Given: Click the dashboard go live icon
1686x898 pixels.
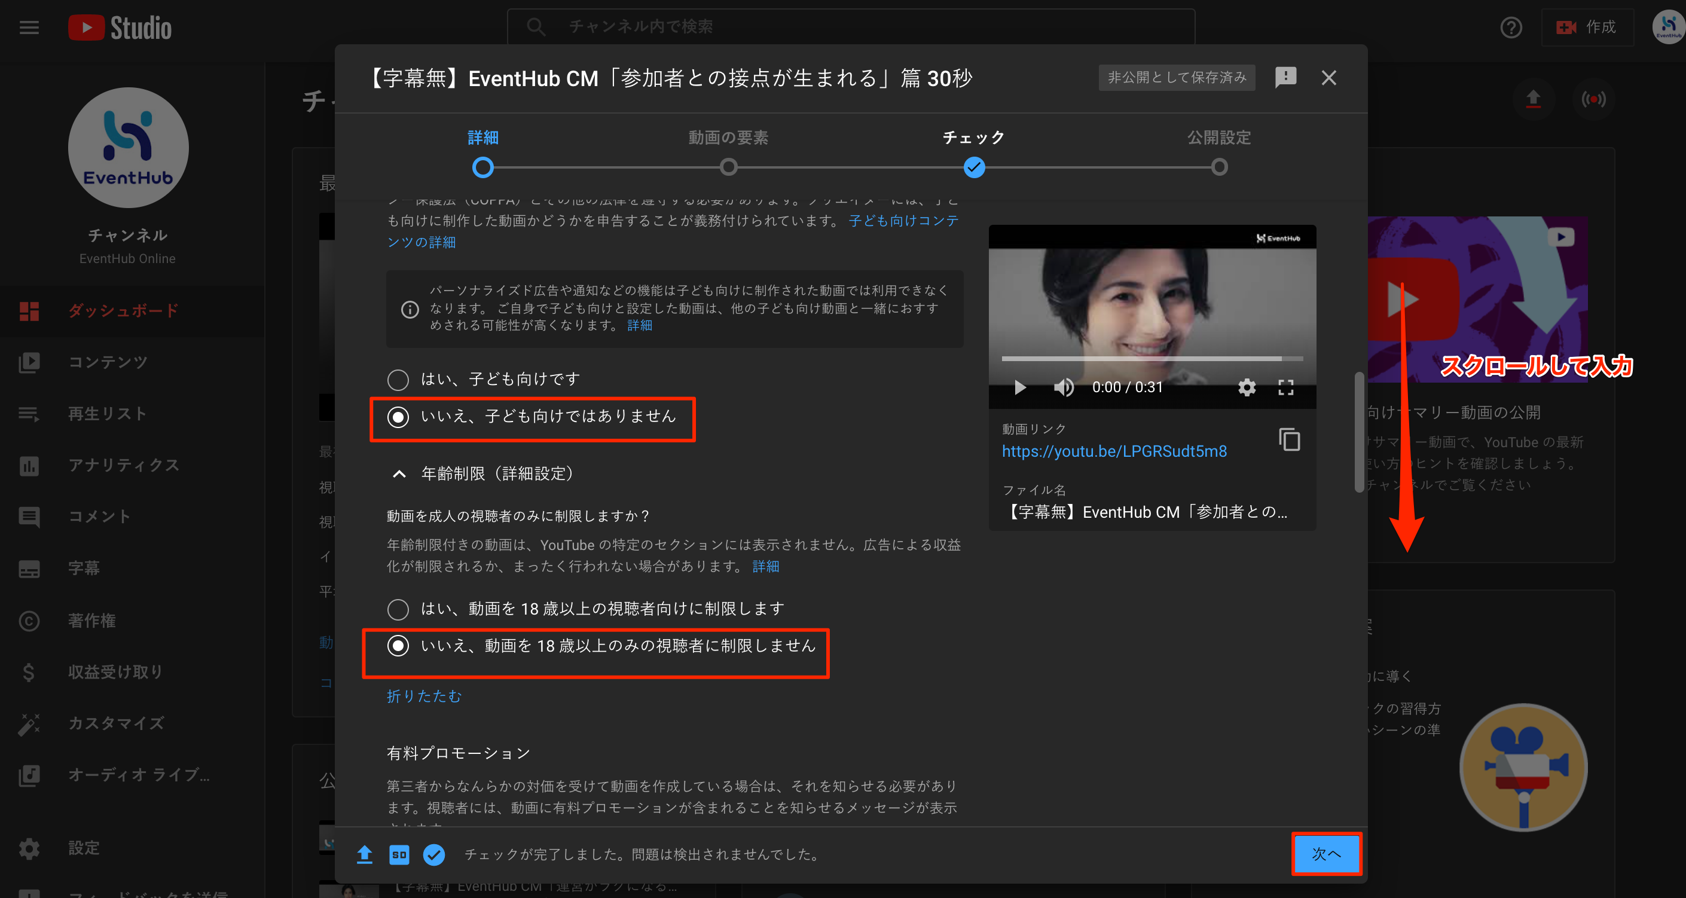Looking at the screenshot, I should pyautogui.click(x=1593, y=99).
